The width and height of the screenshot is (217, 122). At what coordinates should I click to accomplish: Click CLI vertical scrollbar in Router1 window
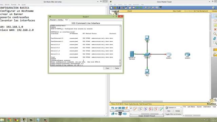120,45
